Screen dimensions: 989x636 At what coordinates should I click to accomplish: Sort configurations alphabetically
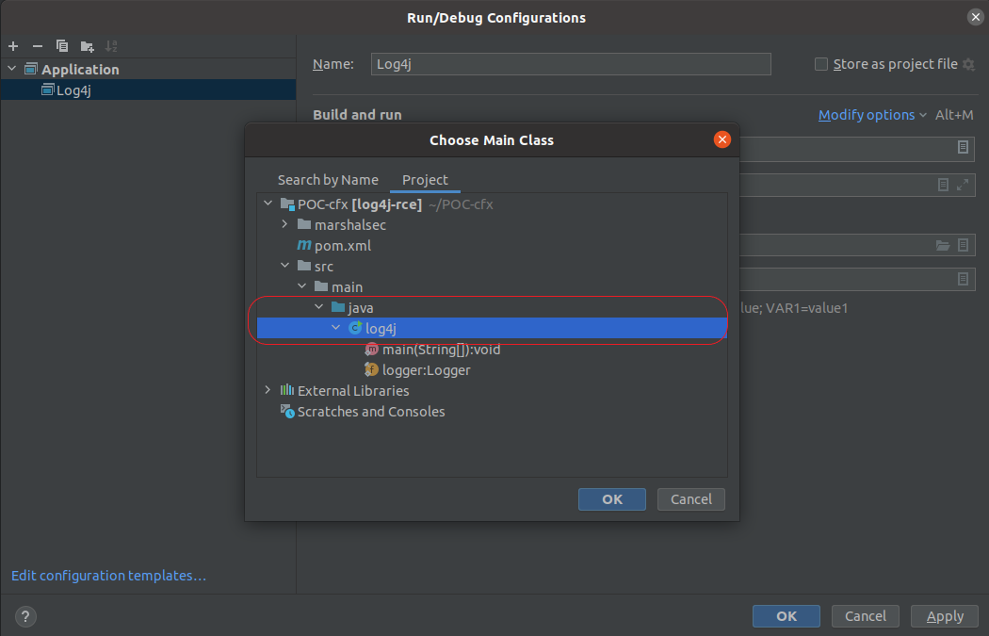(111, 46)
